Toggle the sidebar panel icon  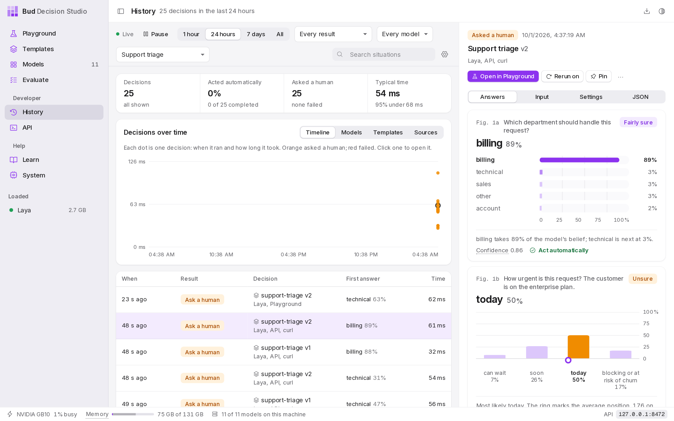121,11
